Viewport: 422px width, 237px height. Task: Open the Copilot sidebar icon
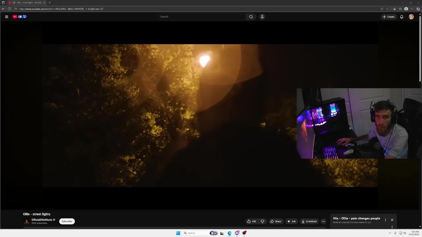point(418,9)
